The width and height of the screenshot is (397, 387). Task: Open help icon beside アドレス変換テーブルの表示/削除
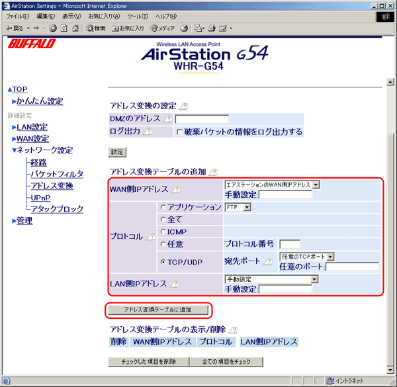tap(233, 330)
